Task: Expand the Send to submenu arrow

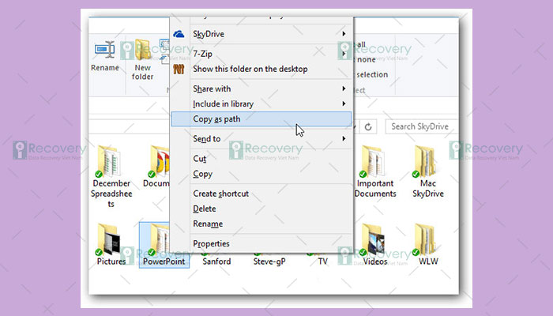Action: point(344,138)
